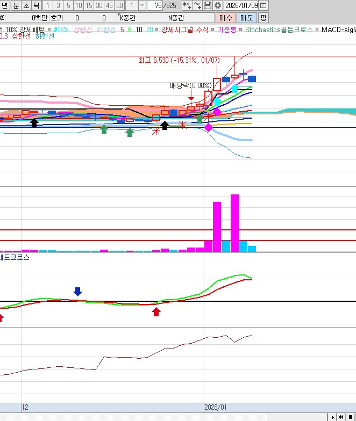Viewport: 356px width, 421px height.
Task: Open chart settings gear icon
Action: (x=217, y=5)
